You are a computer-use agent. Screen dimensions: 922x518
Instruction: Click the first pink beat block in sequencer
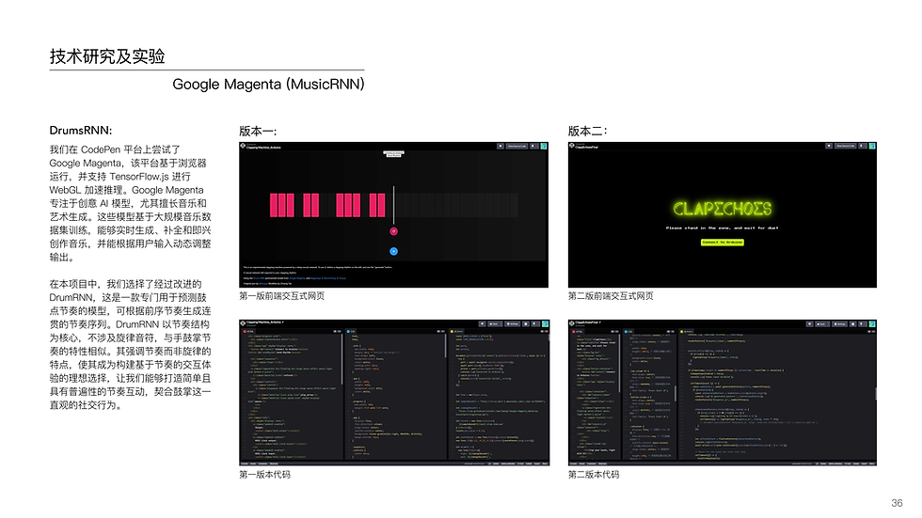pos(274,206)
